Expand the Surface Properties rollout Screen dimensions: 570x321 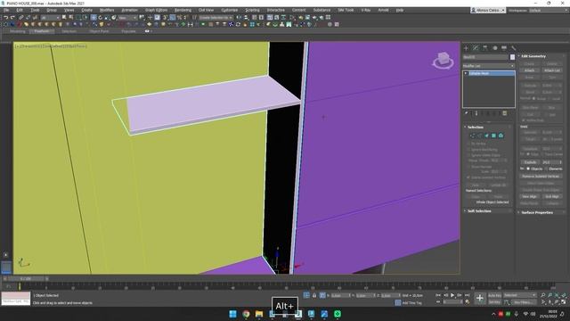click(x=536, y=212)
